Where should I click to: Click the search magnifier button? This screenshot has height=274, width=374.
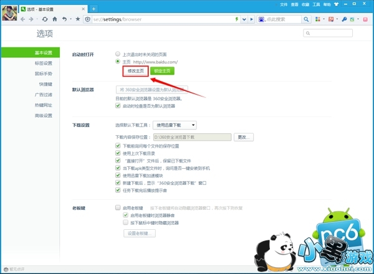point(306,19)
